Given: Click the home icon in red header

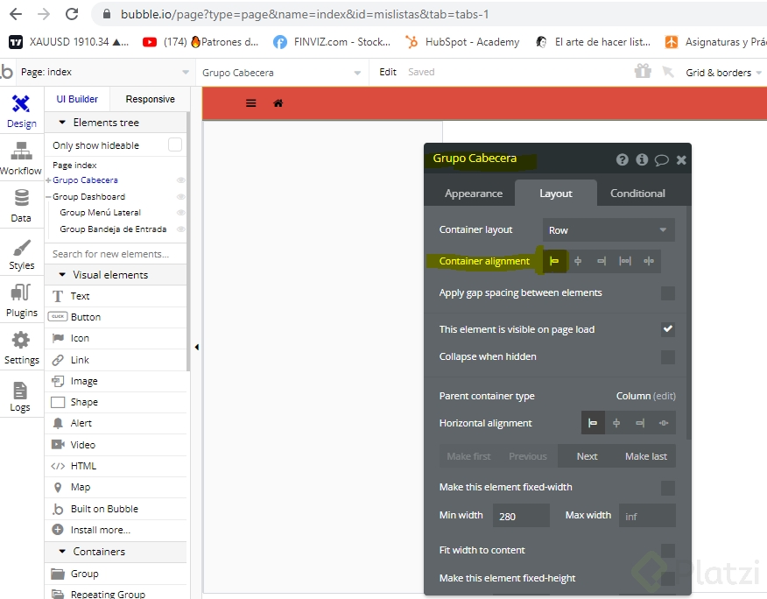Looking at the screenshot, I should (x=278, y=102).
